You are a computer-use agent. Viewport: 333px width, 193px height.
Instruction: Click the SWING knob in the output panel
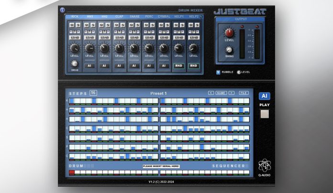tap(229, 50)
